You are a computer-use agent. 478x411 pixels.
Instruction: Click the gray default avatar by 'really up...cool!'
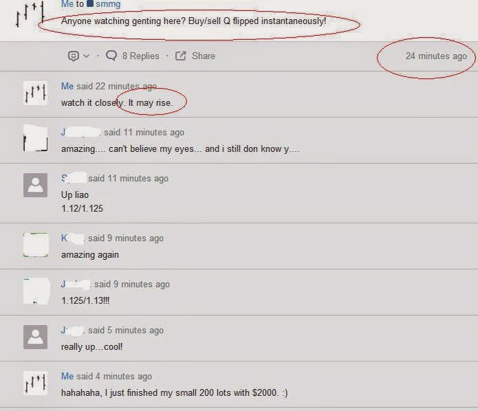coord(35,337)
